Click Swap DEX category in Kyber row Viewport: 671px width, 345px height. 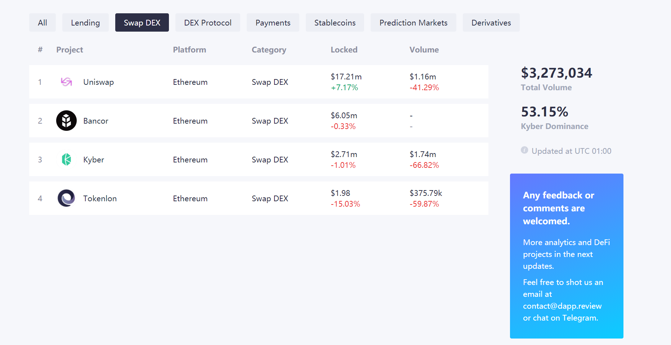[270, 160]
